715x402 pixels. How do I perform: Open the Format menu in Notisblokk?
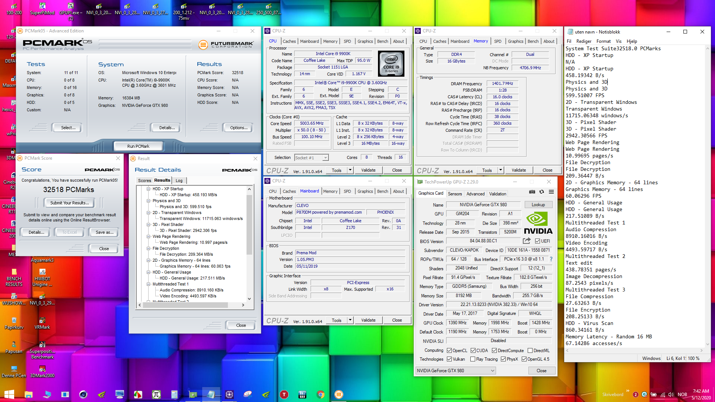pyautogui.click(x=603, y=41)
